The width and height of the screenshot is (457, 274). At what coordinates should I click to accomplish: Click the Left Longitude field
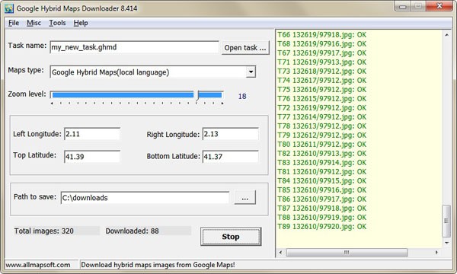pyautogui.click(x=92, y=134)
